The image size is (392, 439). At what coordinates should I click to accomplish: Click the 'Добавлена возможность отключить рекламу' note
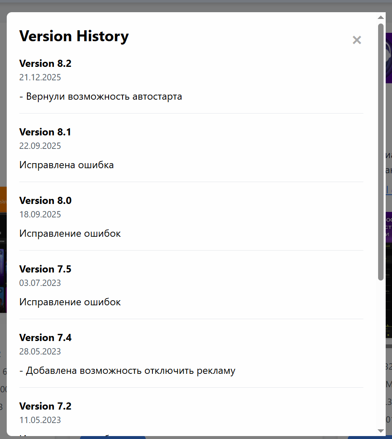pos(127,370)
